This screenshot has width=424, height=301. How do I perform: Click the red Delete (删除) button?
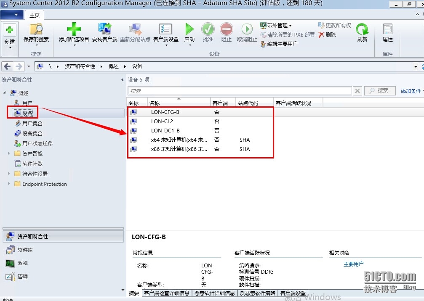coord(327,34)
